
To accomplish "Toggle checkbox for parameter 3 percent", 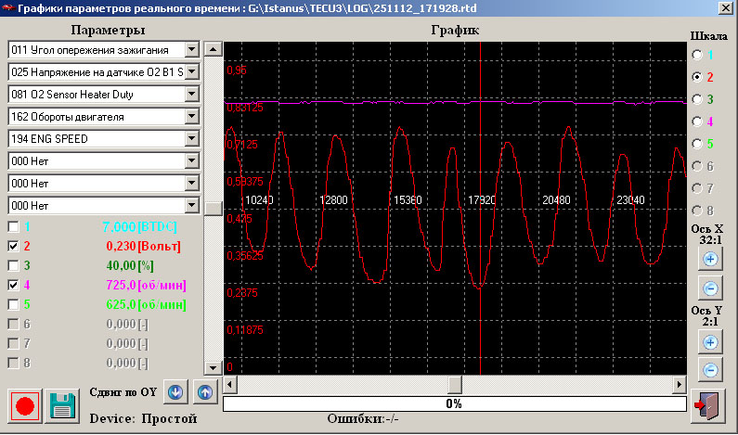I will pos(13,266).
